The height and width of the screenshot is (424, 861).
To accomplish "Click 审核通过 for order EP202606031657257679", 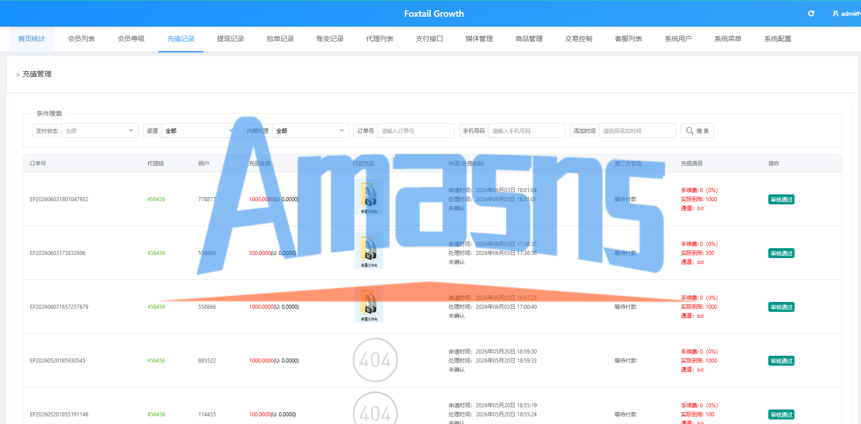I will tap(781, 307).
